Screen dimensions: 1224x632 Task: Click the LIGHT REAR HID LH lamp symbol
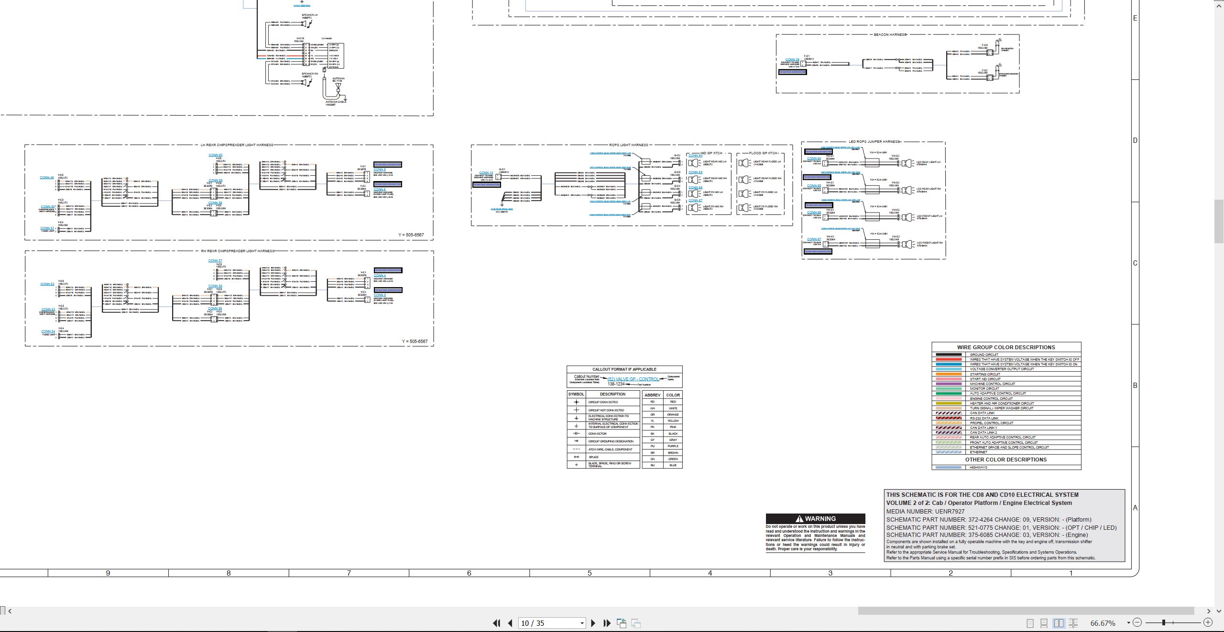point(695,163)
